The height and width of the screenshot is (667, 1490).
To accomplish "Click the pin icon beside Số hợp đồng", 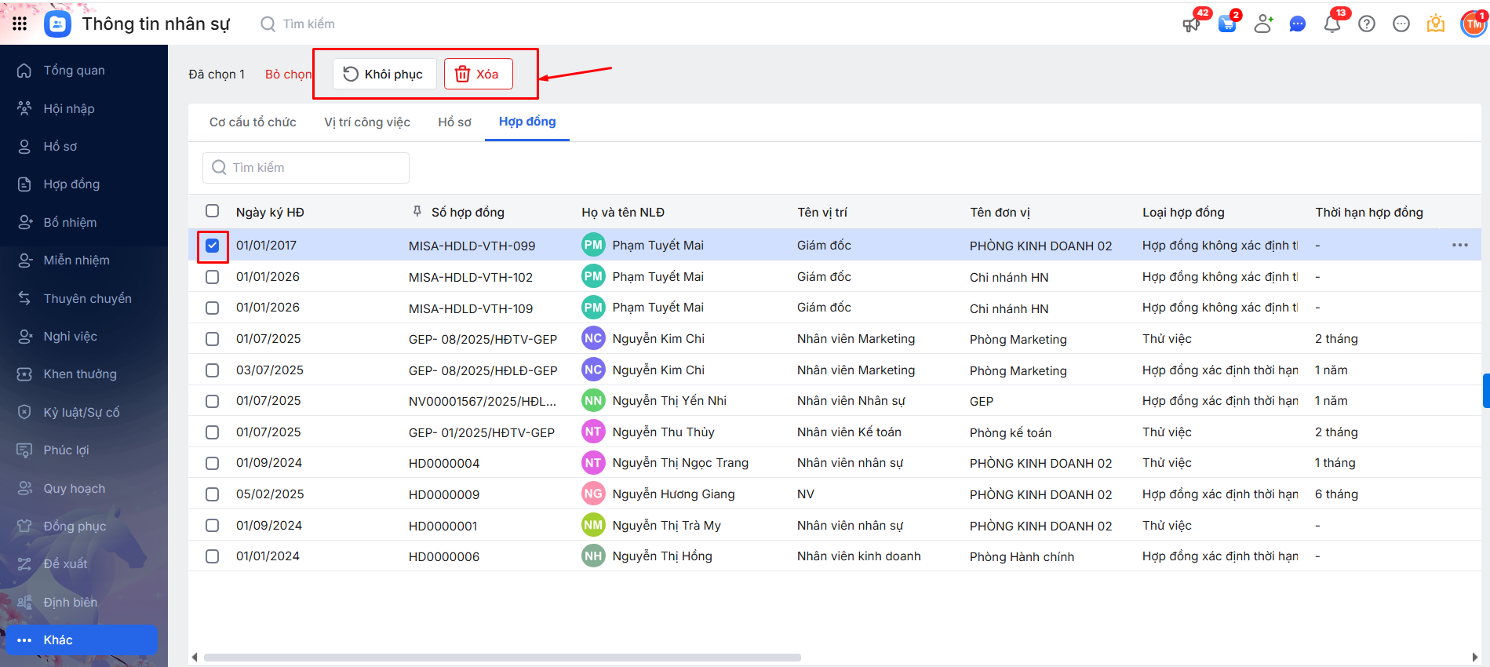I will pyautogui.click(x=417, y=212).
